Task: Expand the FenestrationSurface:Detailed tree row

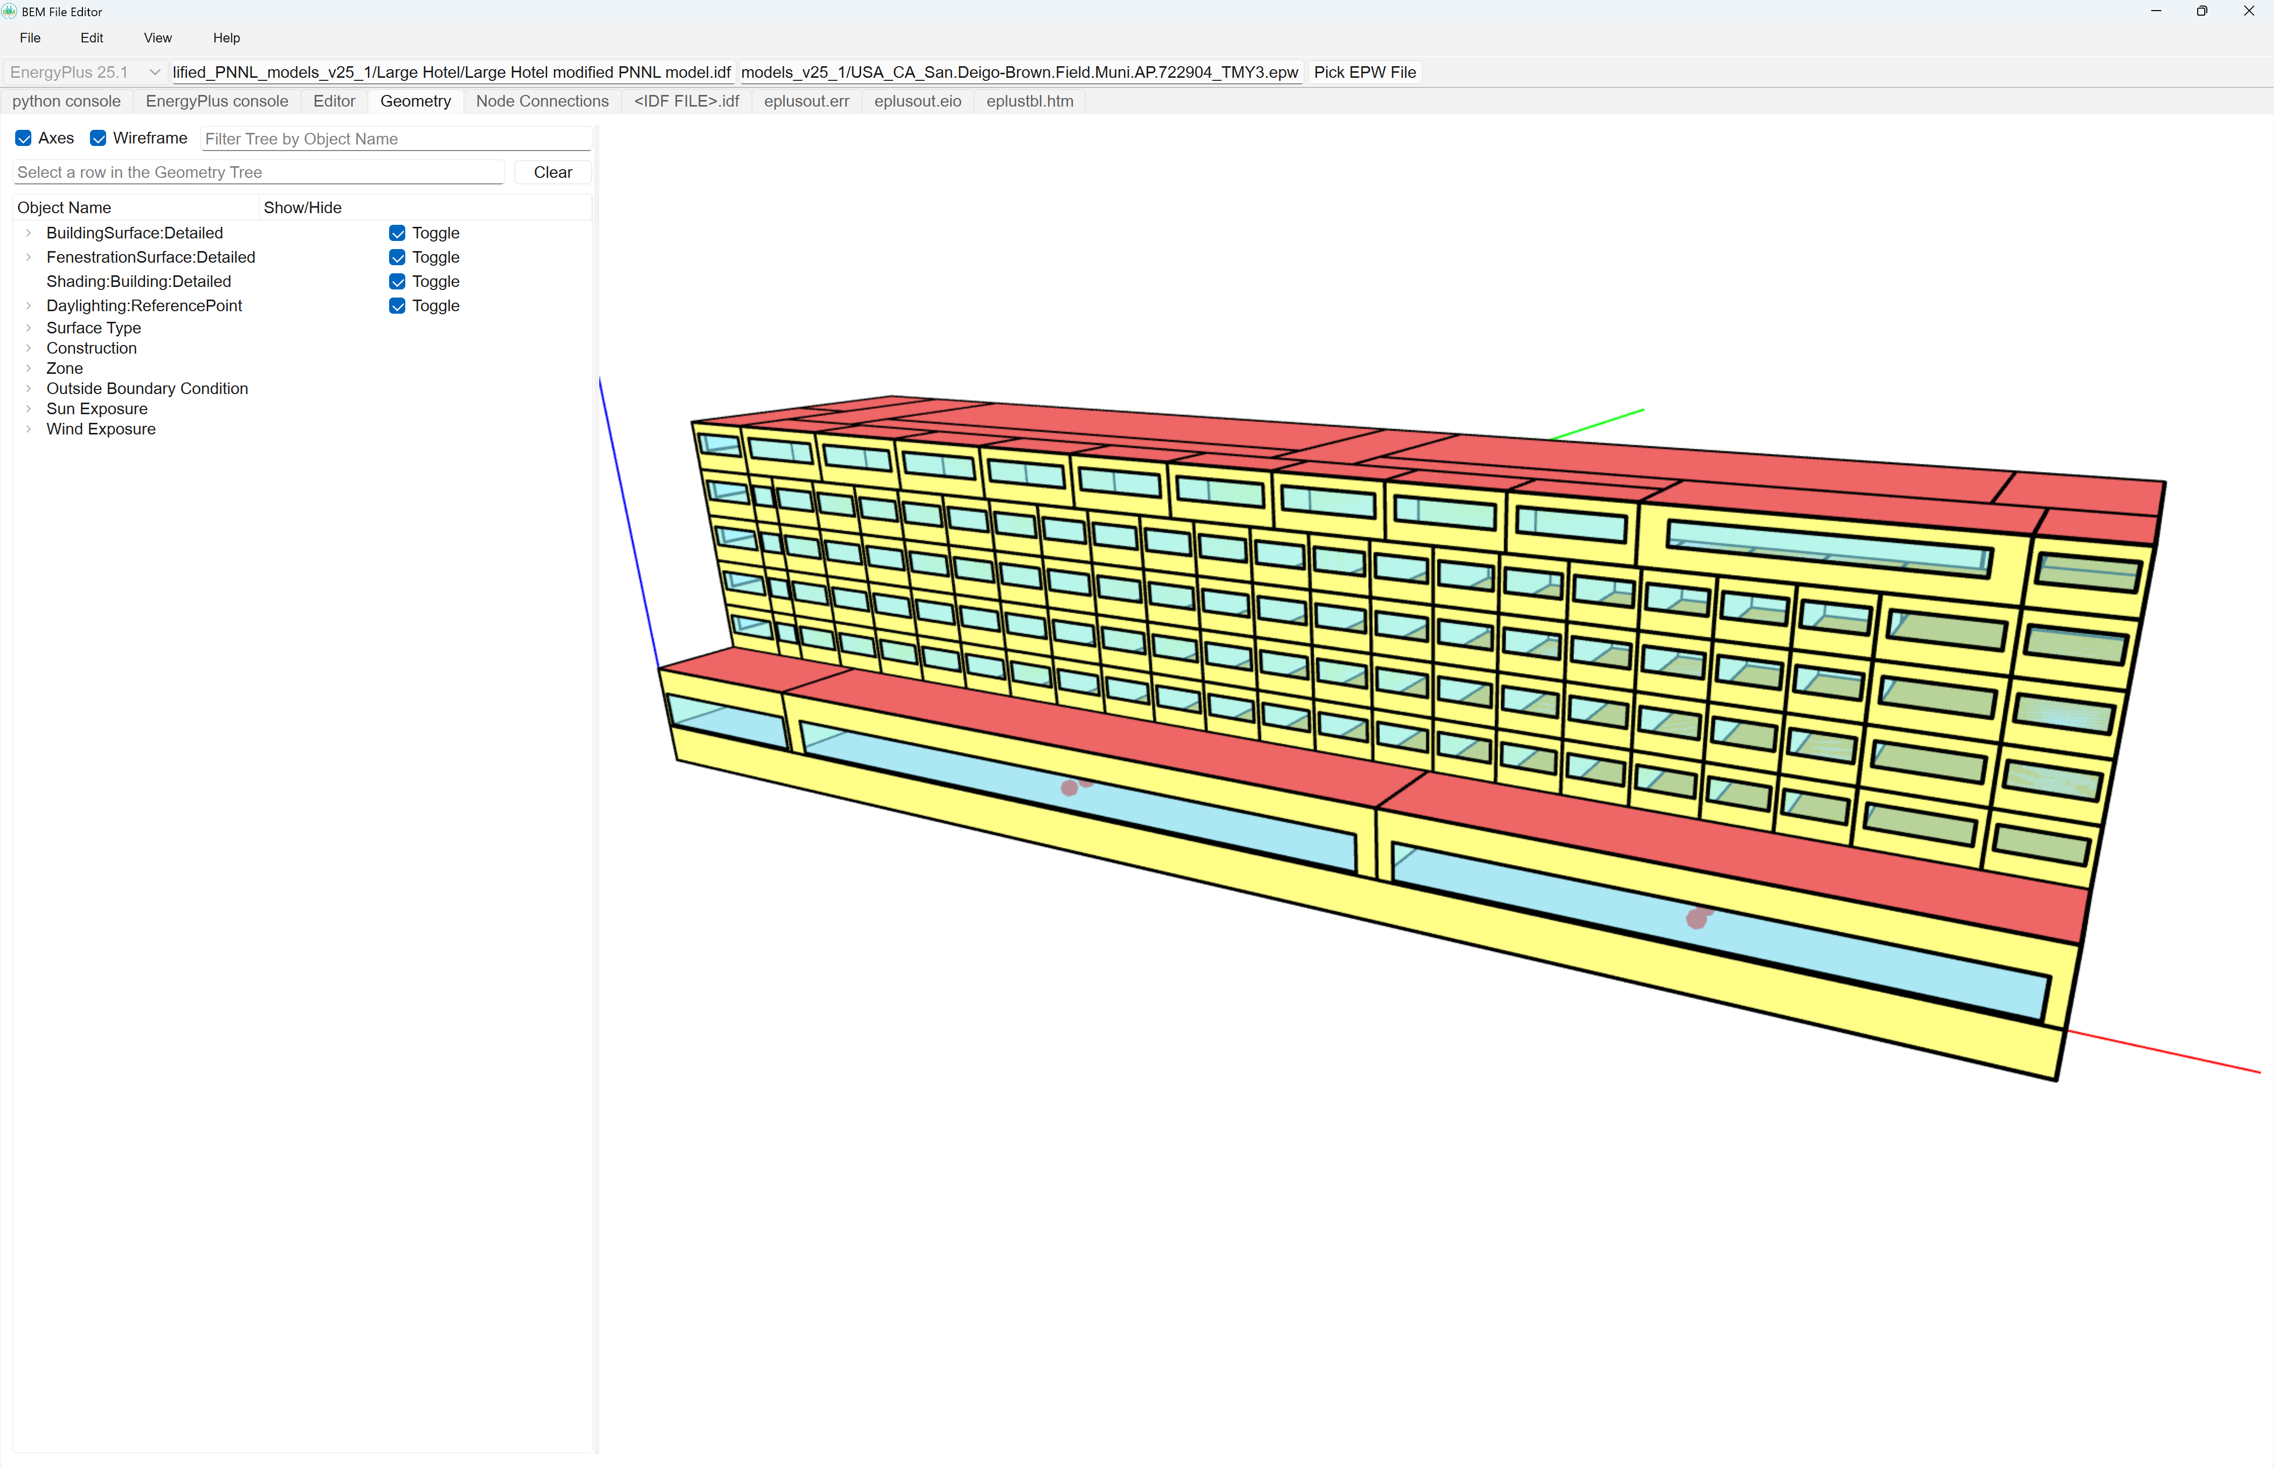Action: pyautogui.click(x=29, y=257)
